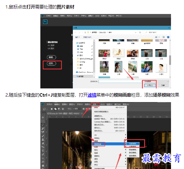Screen dimensions: 184x169
Task: Click the preview pane icon in the dialog toolbar
Action: pyautogui.click(x=163, y=37)
